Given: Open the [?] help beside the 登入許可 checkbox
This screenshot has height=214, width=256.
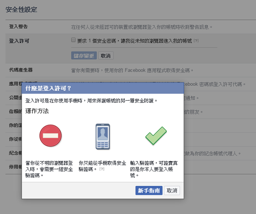Looking at the screenshot, I should [x=196, y=40].
